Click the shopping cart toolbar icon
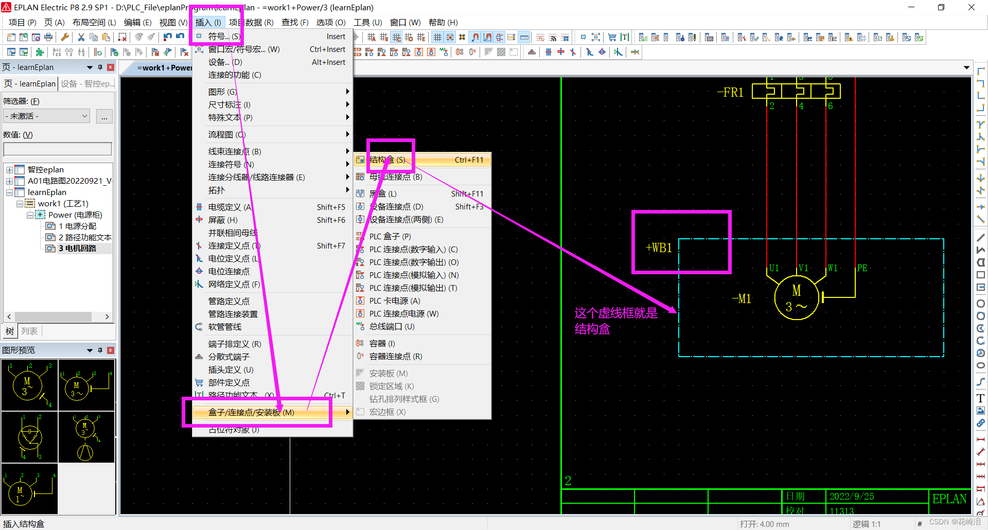 (x=612, y=37)
